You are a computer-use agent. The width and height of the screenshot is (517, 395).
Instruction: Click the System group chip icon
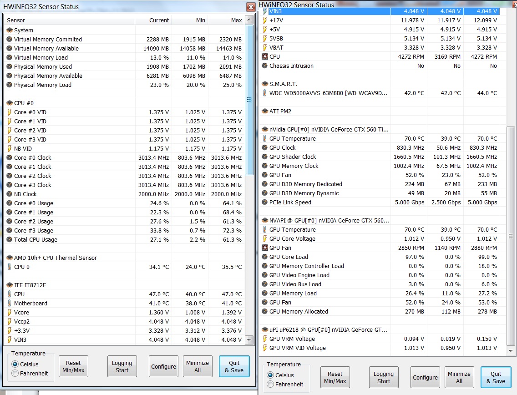9,30
